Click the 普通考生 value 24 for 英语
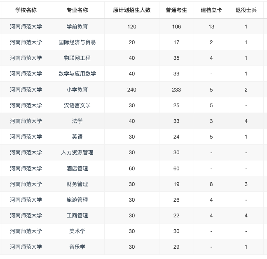 coord(176,137)
